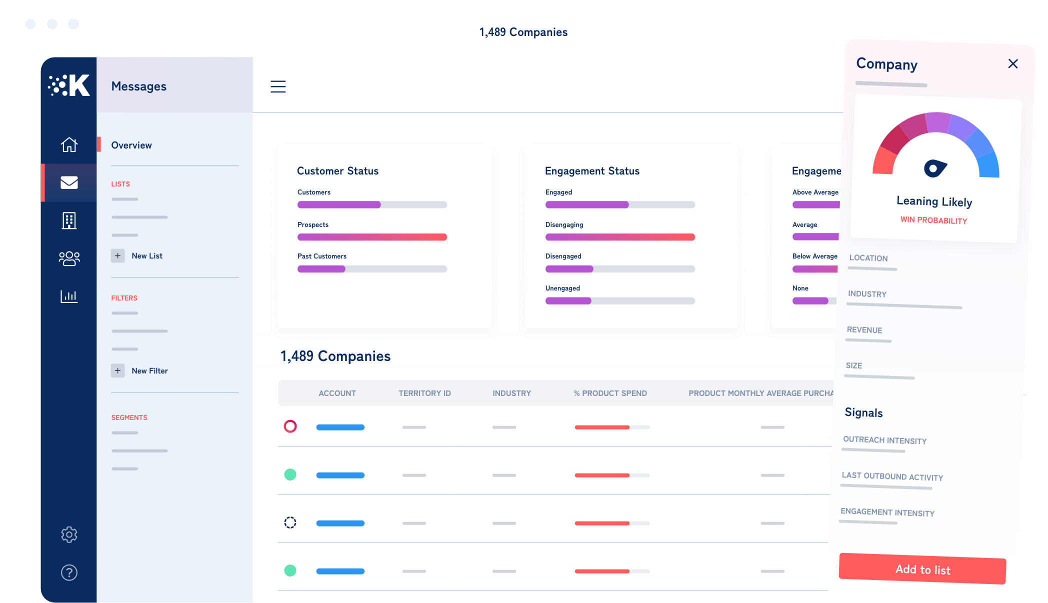
Task: Open the Help question mark icon
Action: (x=69, y=572)
